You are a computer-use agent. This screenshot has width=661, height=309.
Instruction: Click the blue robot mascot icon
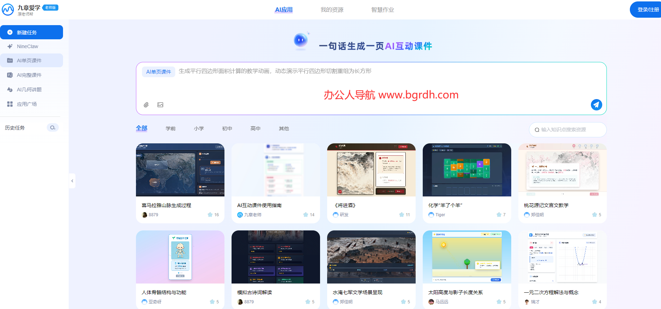[x=301, y=40]
